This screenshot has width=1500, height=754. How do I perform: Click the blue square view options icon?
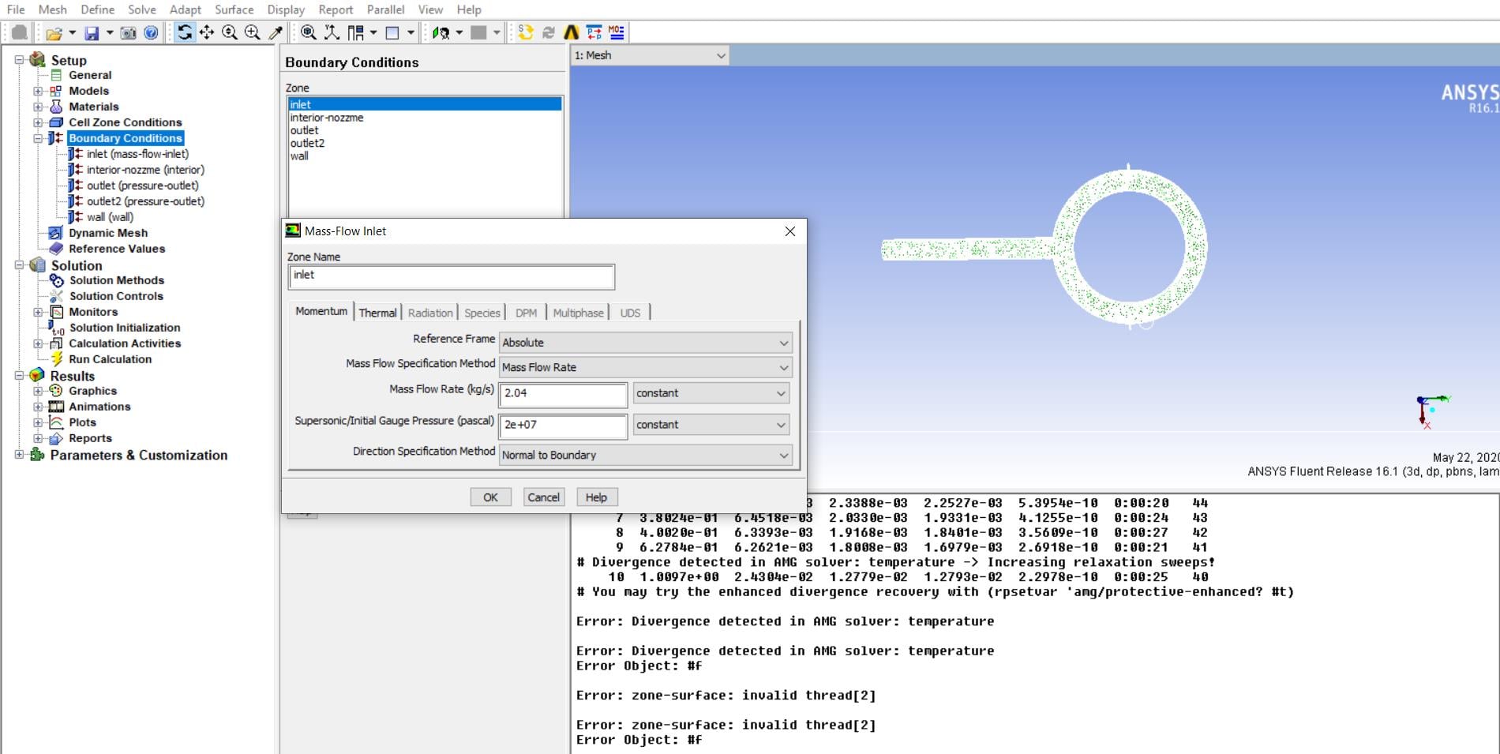click(x=392, y=32)
